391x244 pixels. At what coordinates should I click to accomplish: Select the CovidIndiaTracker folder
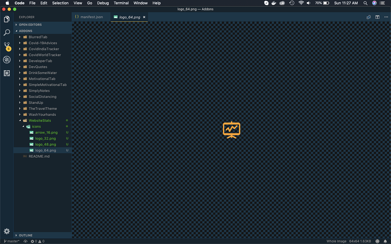coord(43,49)
